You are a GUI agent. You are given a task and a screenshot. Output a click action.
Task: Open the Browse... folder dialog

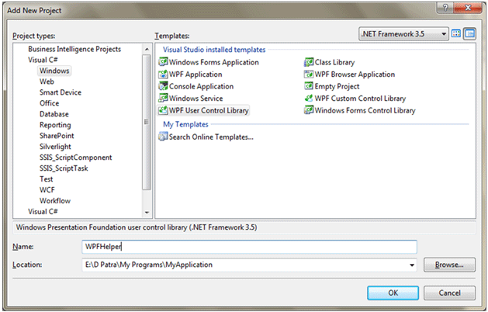449,265
